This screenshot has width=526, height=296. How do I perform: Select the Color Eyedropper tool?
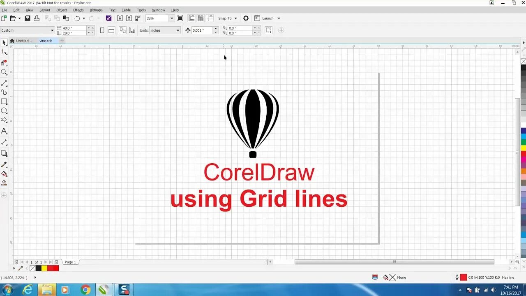point(4,164)
